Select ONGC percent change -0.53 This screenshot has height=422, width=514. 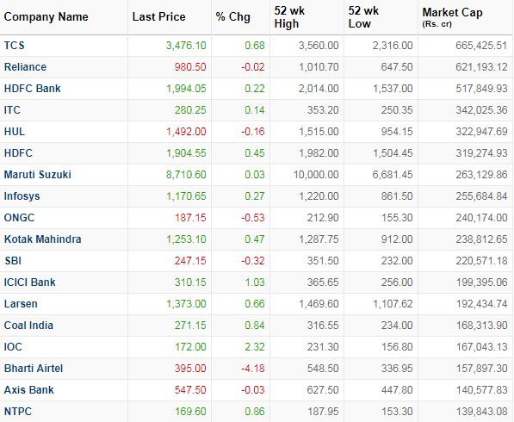(253, 218)
